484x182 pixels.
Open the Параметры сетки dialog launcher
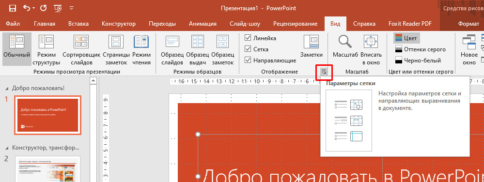point(324,72)
